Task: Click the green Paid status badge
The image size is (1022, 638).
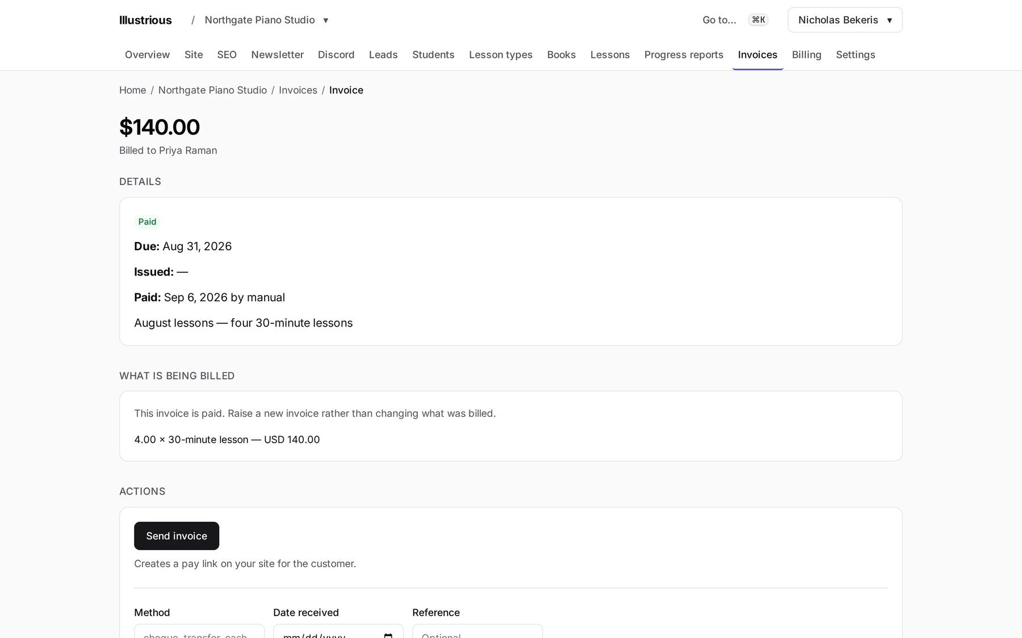Action: point(147,222)
